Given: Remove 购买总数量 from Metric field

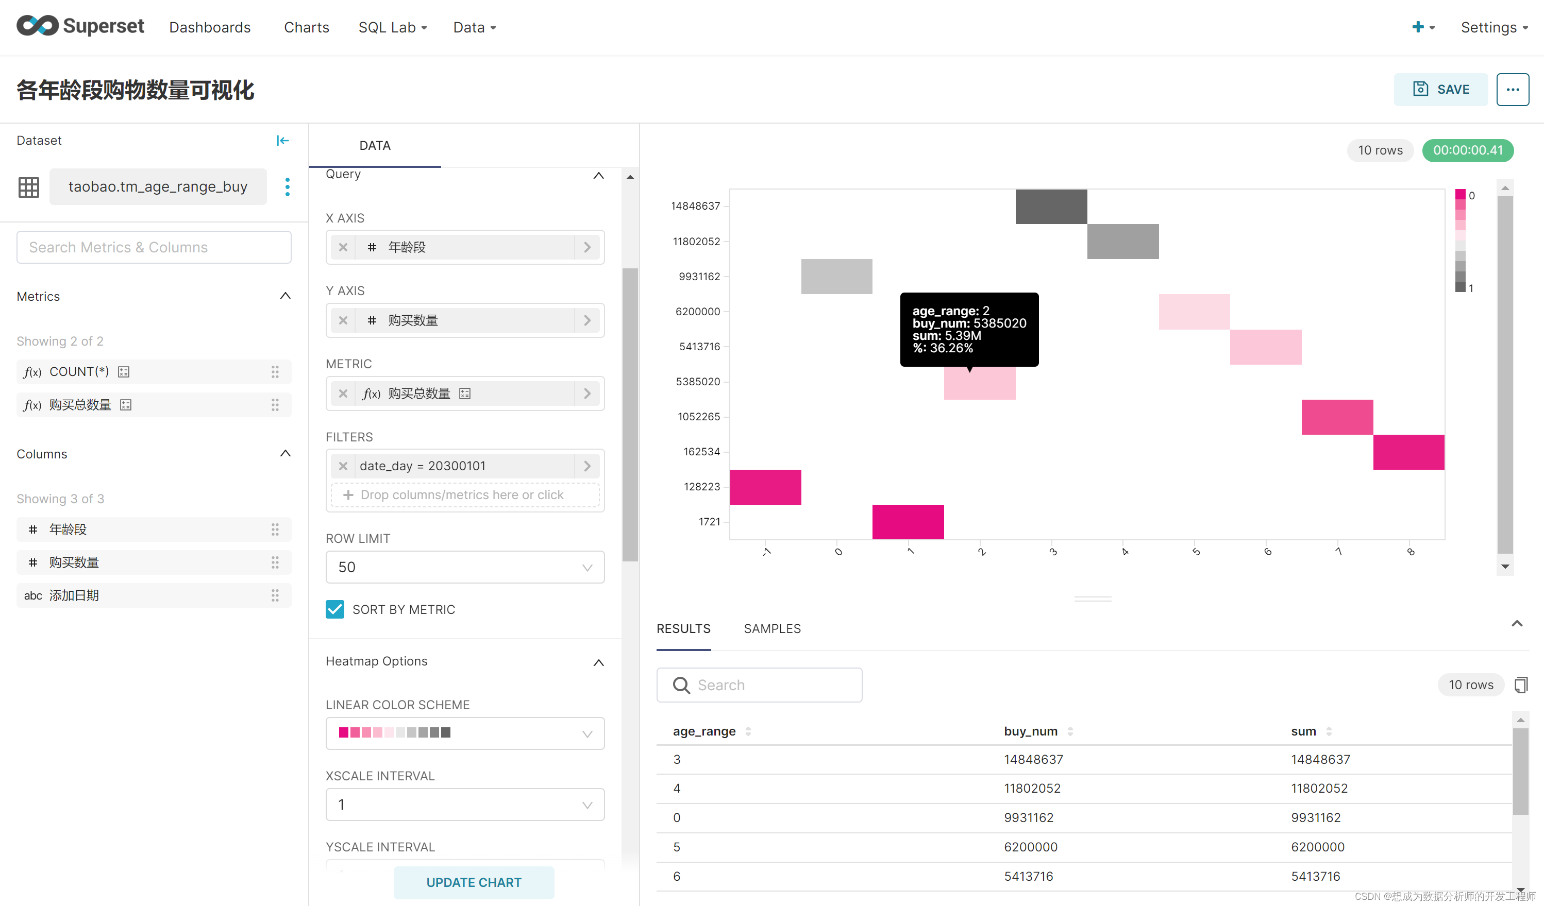Looking at the screenshot, I should (x=343, y=394).
